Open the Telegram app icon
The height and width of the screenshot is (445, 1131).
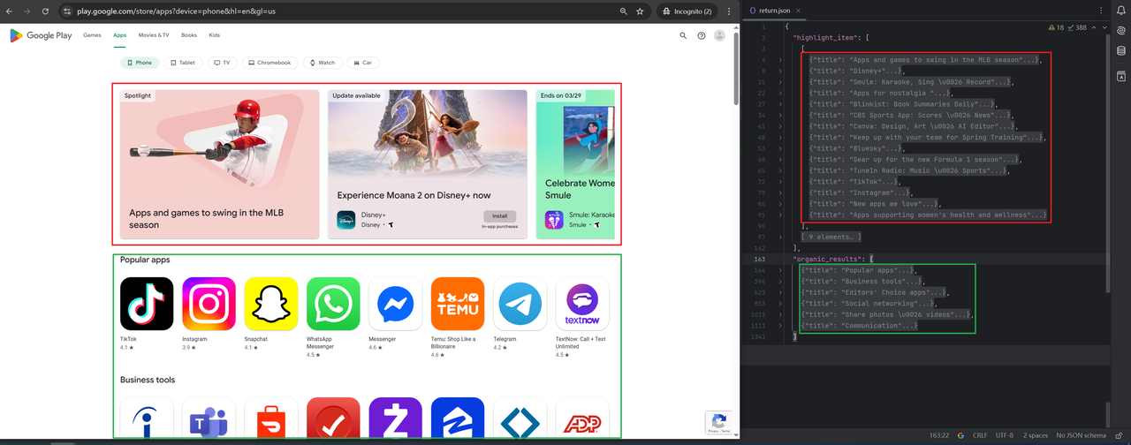click(520, 304)
